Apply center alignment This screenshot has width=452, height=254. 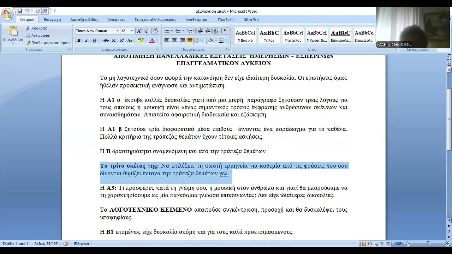[x=174, y=41]
